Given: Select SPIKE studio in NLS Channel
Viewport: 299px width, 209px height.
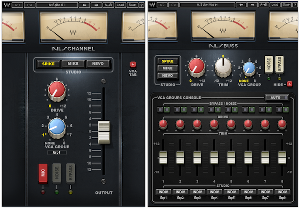Looking at the screenshot, I should [x=48, y=64].
